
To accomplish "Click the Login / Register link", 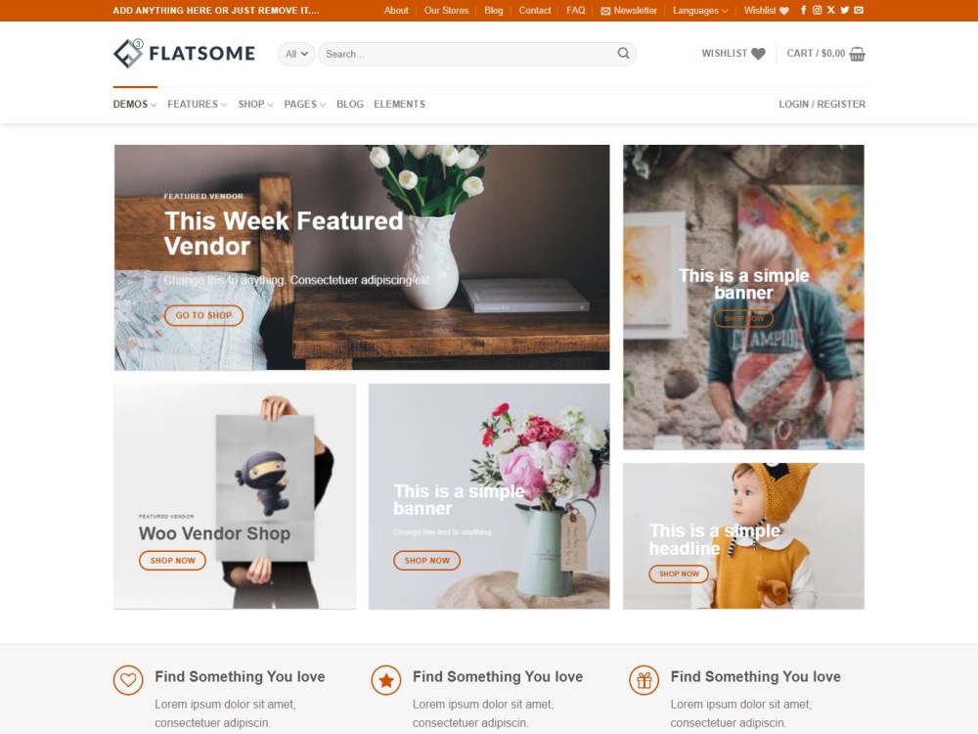I will pos(822,105).
